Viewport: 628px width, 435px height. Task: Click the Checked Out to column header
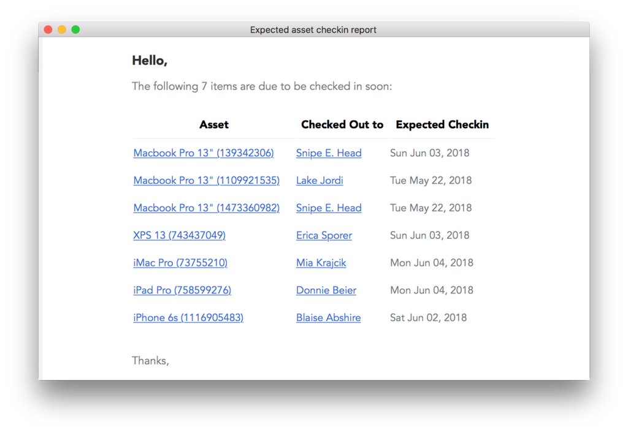342,125
